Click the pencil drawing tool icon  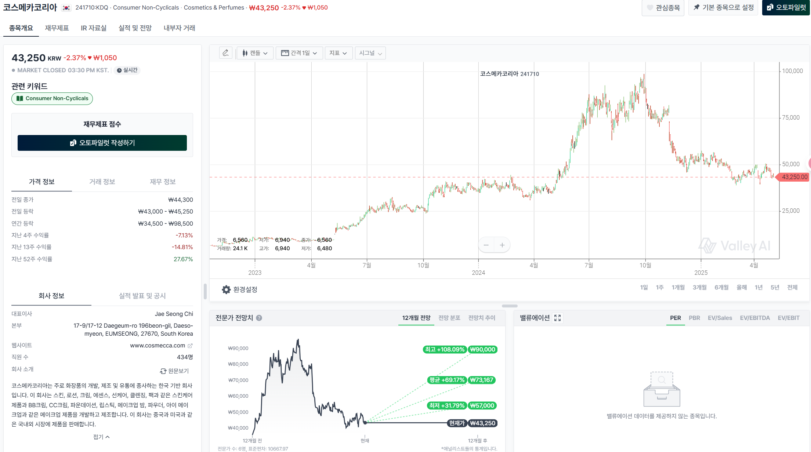[225, 53]
